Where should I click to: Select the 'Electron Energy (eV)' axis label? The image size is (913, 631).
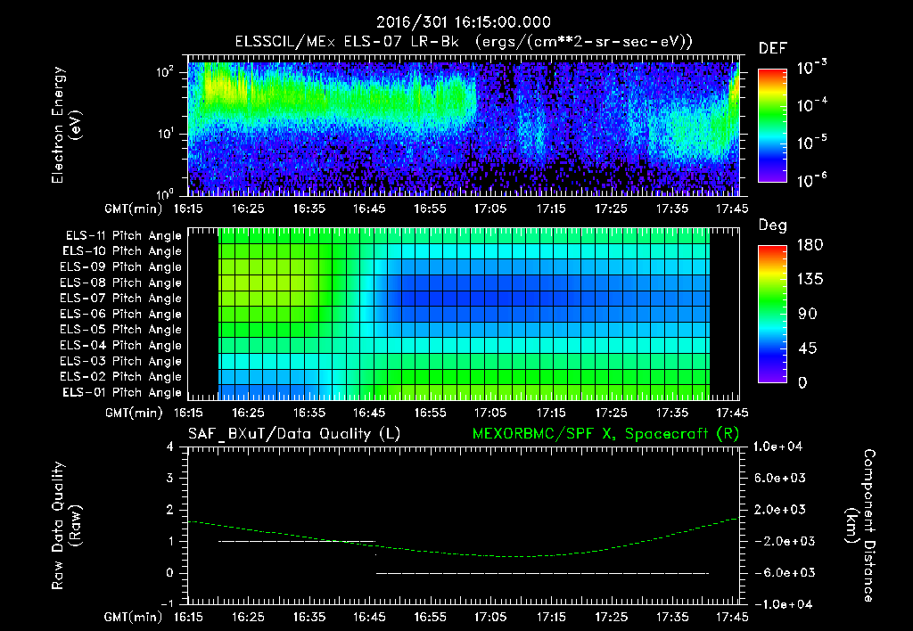coord(66,125)
